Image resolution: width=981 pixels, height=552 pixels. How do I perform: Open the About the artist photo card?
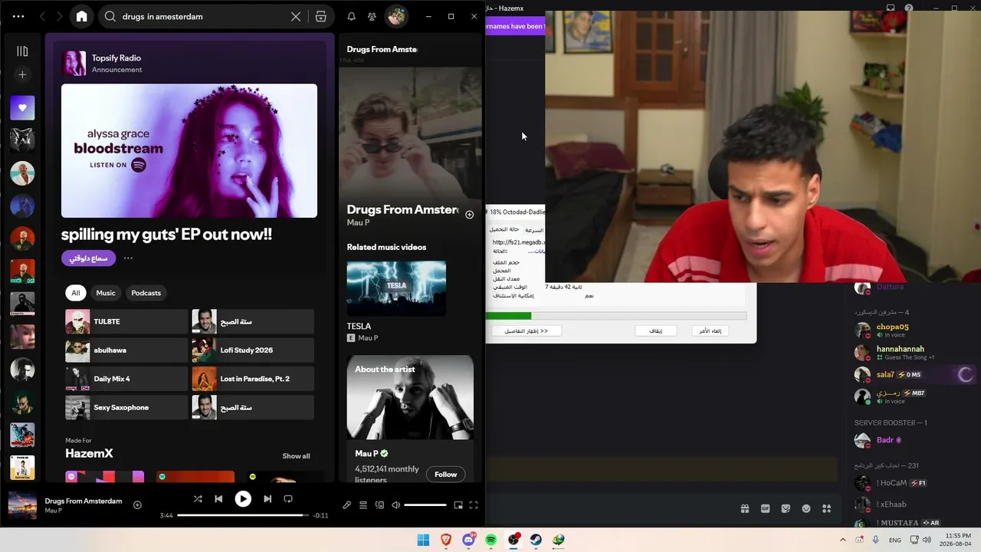coord(410,397)
